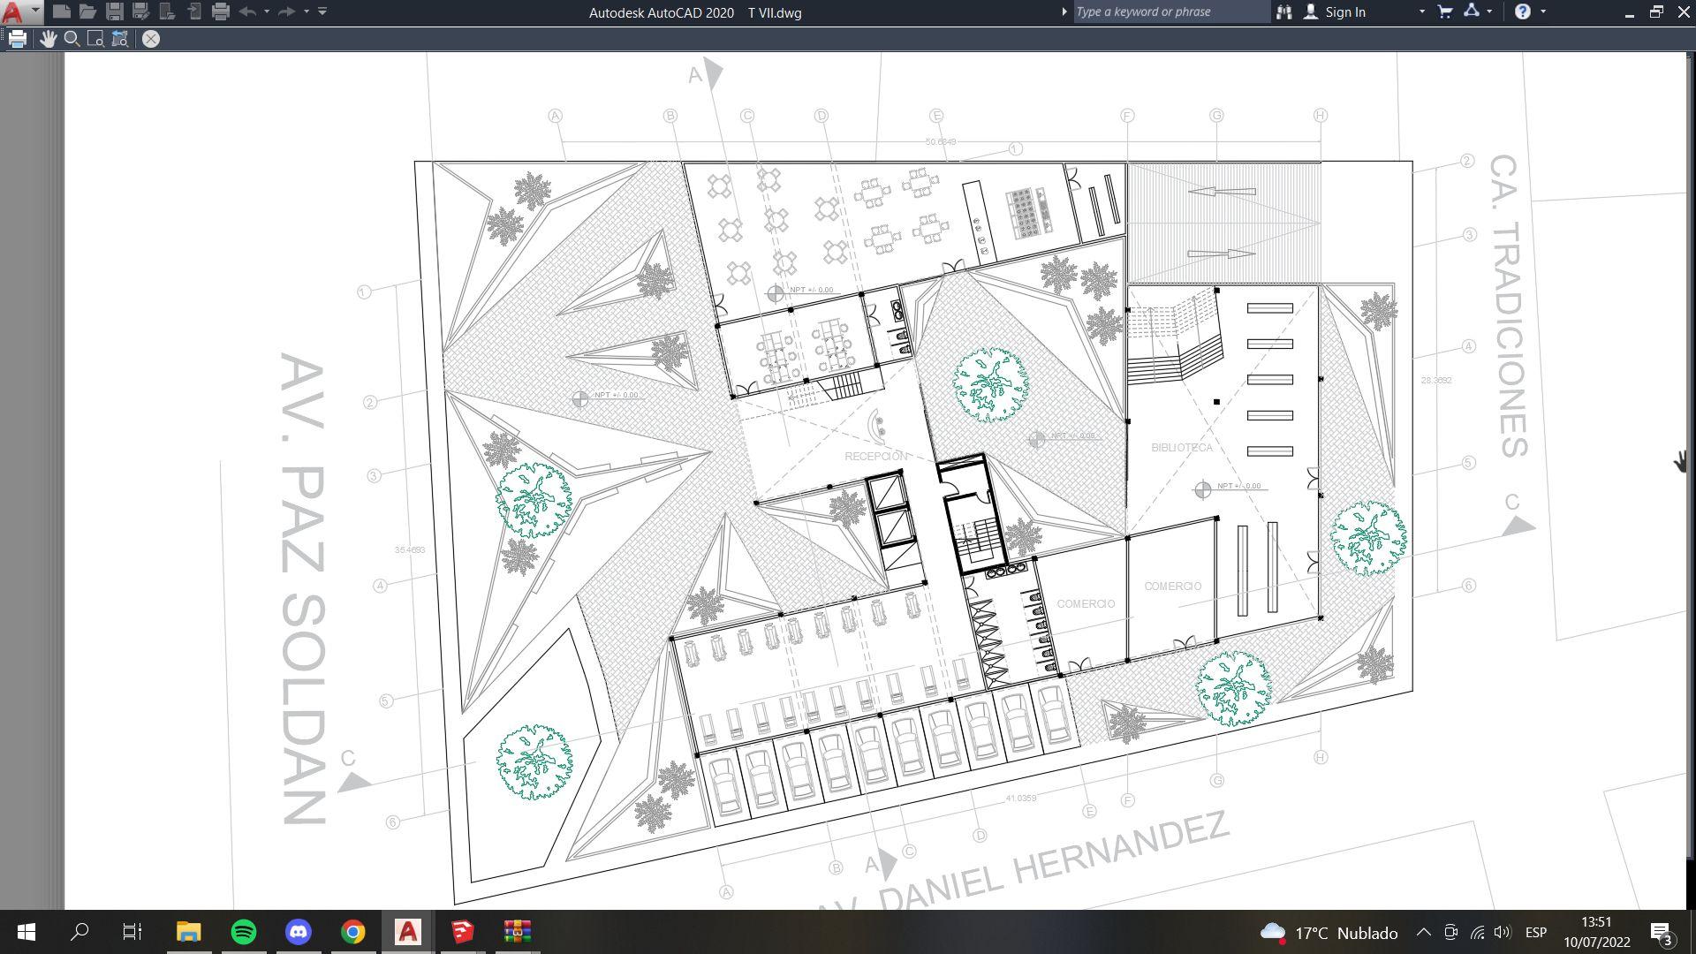
Task: Close the plot preview window
Action: click(151, 39)
